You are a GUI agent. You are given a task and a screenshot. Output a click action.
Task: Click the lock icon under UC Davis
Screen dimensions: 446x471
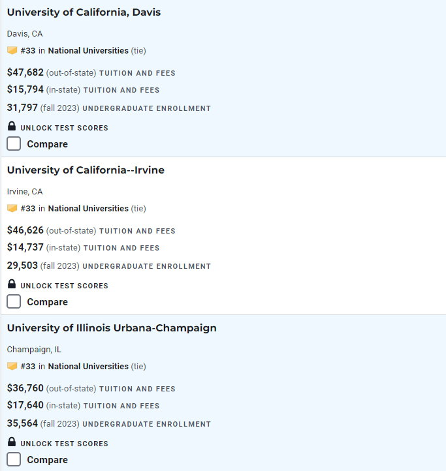pos(12,126)
